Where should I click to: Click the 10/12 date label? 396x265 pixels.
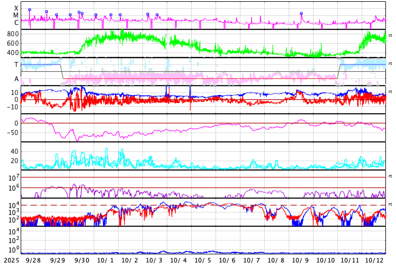pyautogui.click(x=374, y=260)
